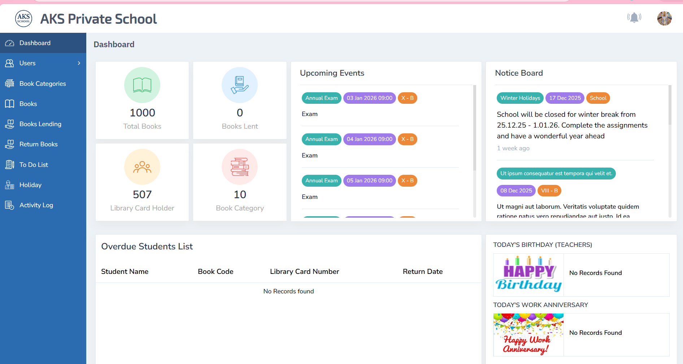Image resolution: width=683 pixels, height=364 pixels.
Task: Click the To Do List sidebar icon
Action: click(9, 164)
